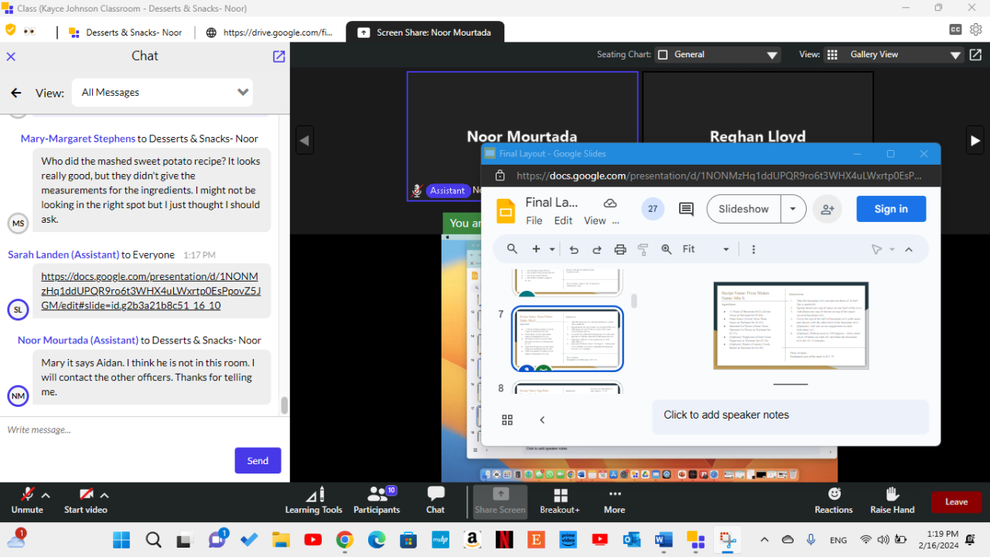Click the Zoom tool in Slides toolbar
990x557 pixels.
(x=667, y=249)
